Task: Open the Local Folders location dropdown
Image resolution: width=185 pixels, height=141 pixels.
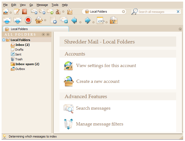Action: pyautogui.click(x=123, y=12)
